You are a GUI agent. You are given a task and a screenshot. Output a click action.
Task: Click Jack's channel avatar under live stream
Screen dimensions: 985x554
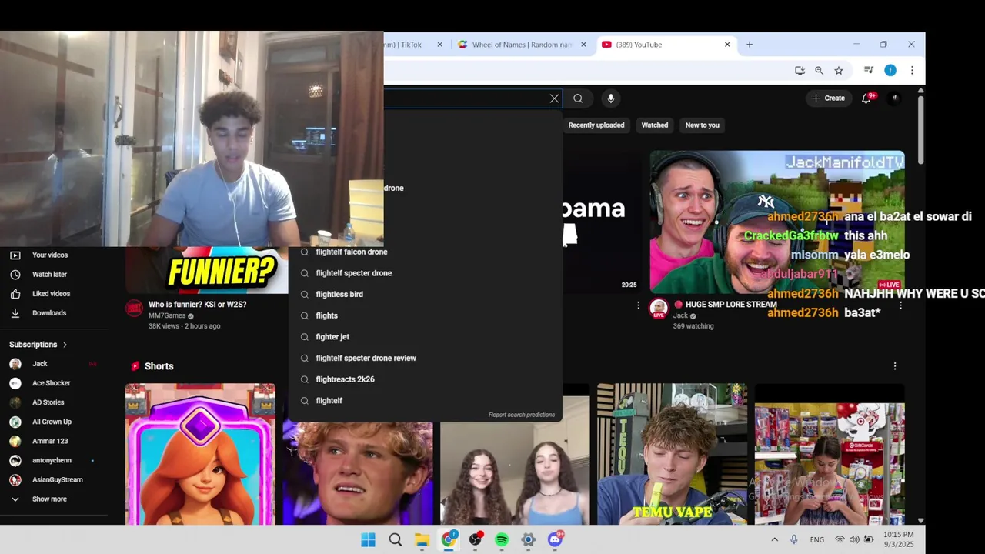659,309
